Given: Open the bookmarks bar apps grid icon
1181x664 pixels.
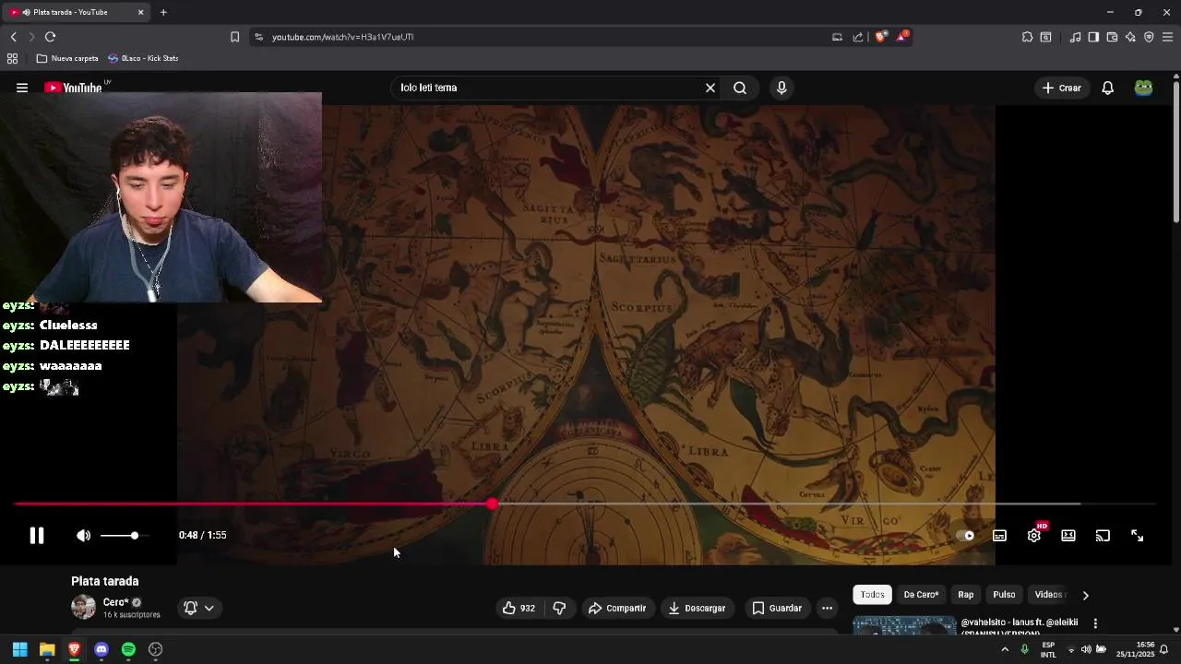Looking at the screenshot, I should (12, 58).
